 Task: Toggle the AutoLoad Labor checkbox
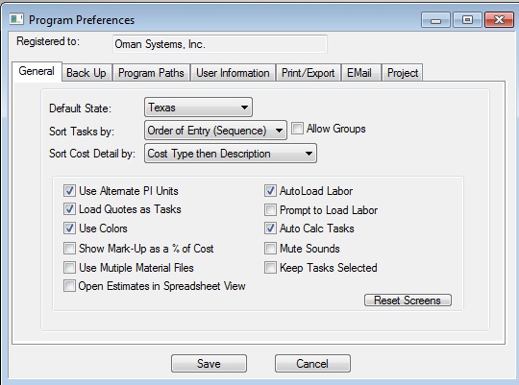tap(270, 191)
